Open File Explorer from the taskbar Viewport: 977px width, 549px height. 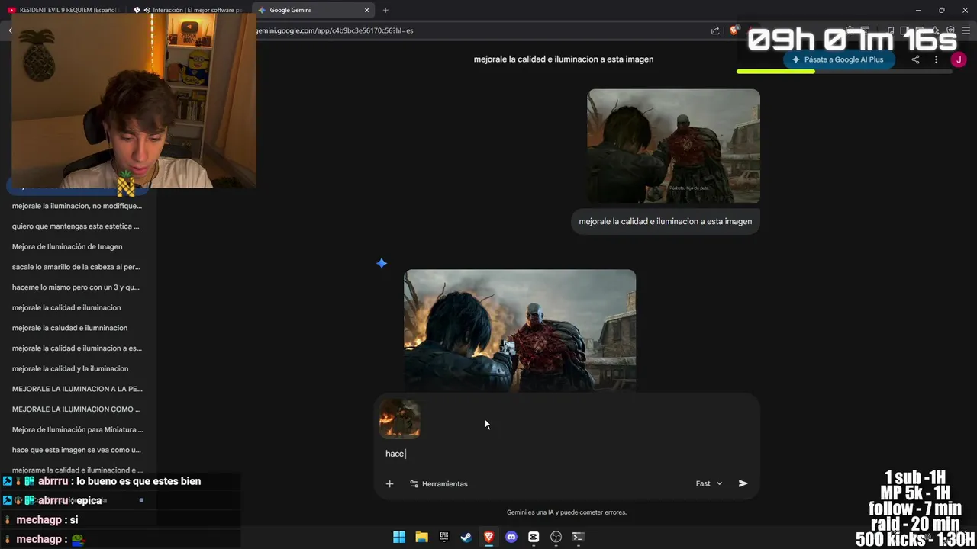(421, 537)
